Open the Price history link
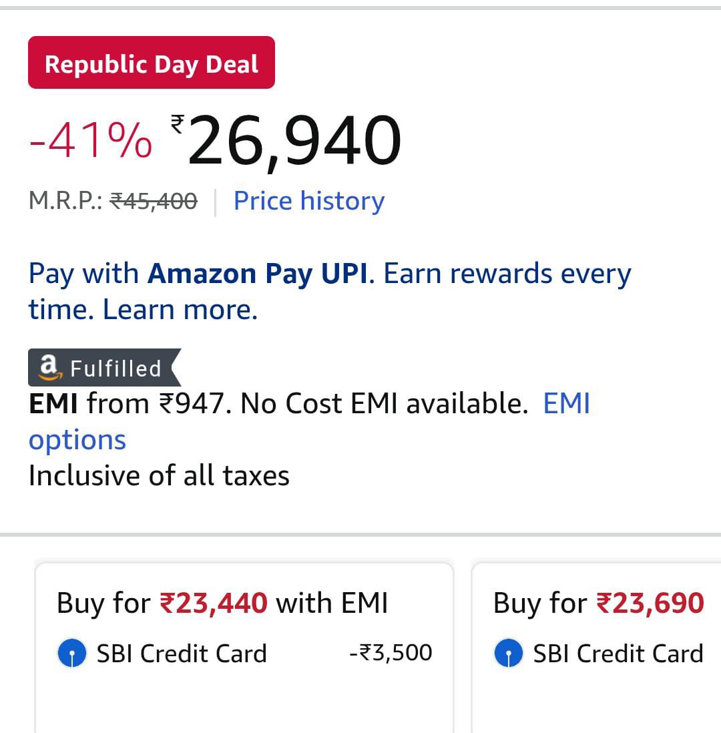721x733 pixels. 308,201
